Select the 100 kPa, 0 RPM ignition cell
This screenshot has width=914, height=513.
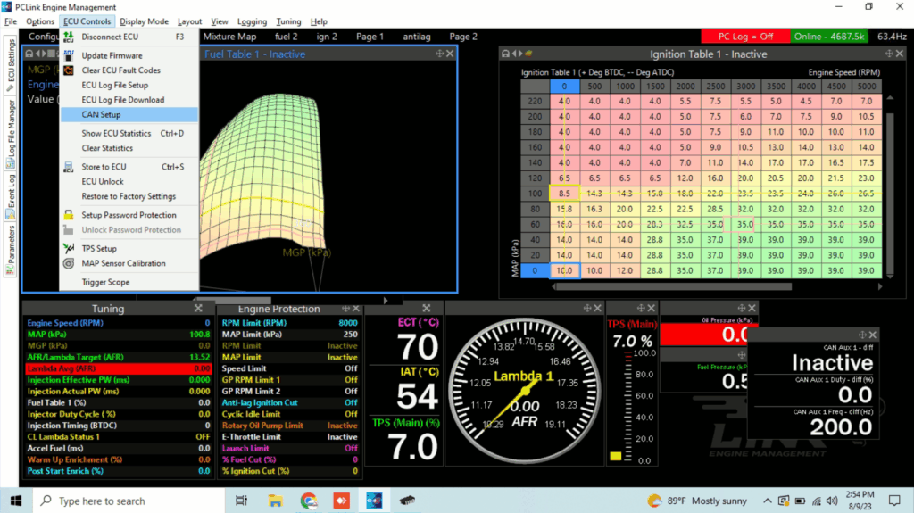(x=563, y=193)
